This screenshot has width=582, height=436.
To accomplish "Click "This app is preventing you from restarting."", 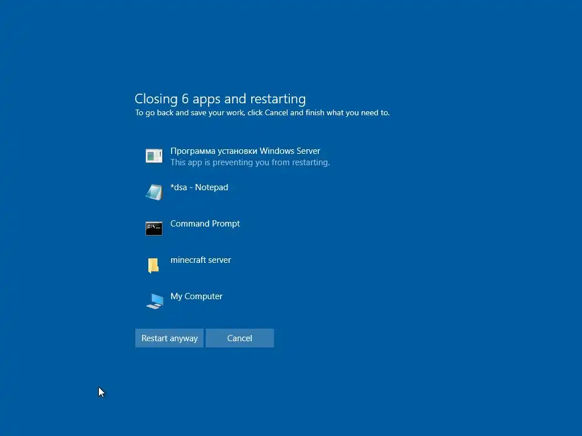I will tap(250, 162).
